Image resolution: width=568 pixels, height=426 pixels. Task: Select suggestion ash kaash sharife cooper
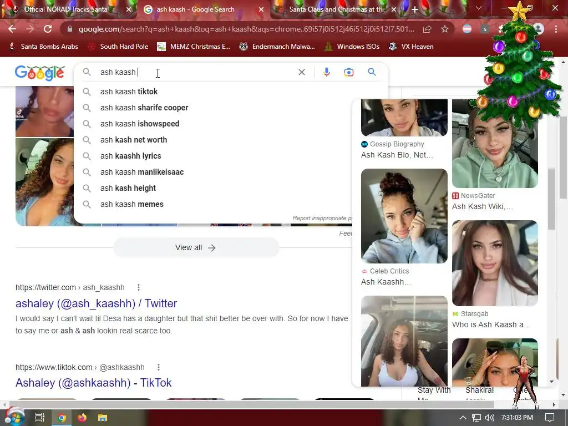(231, 108)
